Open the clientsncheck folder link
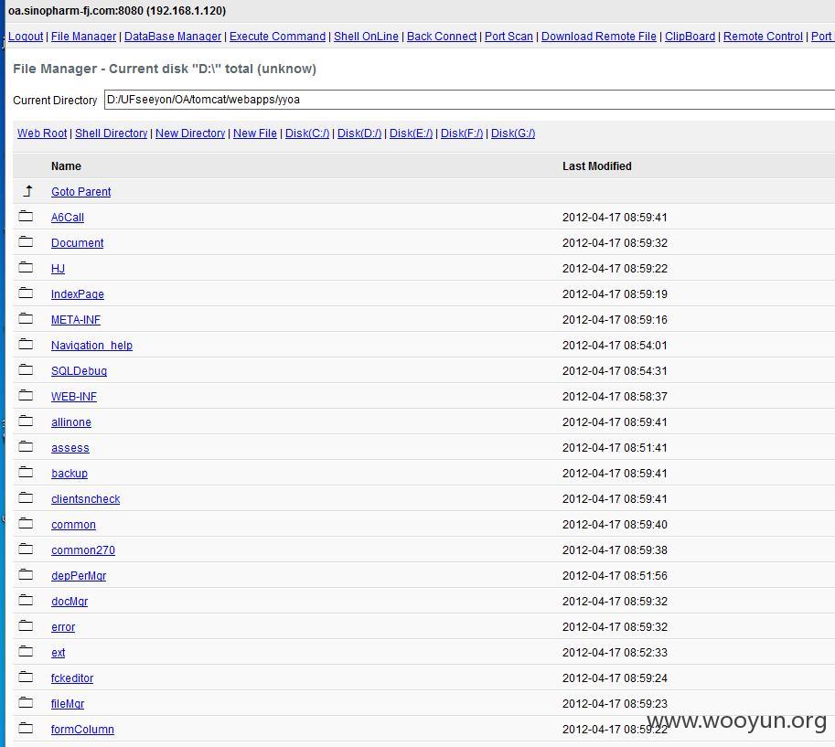835x747 pixels. click(86, 499)
